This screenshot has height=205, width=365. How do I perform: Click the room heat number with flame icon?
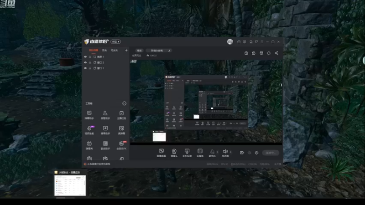coord(151,56)
